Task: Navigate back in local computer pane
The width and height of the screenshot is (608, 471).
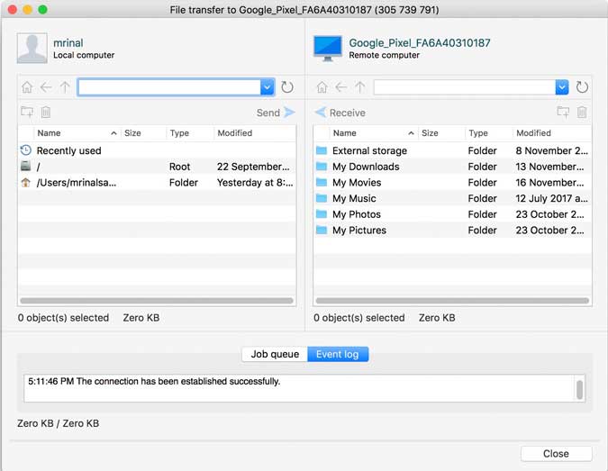Action: pos(46,87)
